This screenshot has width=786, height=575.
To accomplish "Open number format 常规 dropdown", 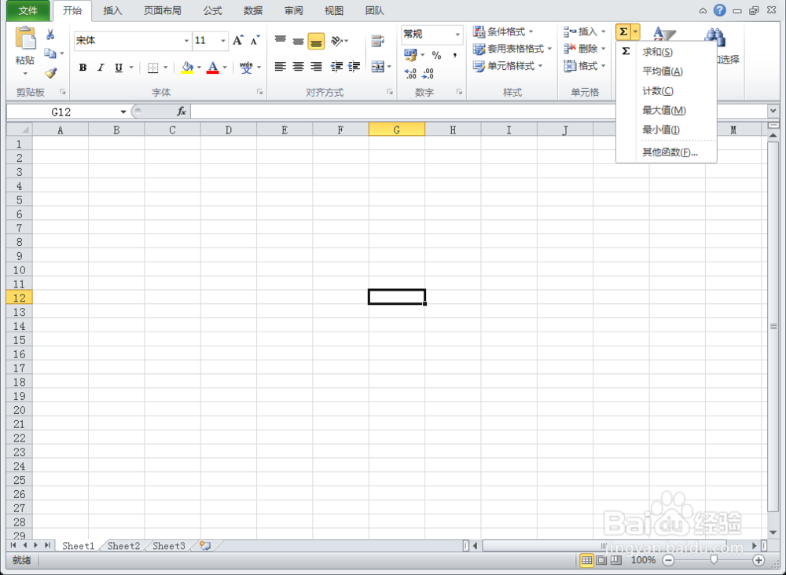I will tap(457, 34).
